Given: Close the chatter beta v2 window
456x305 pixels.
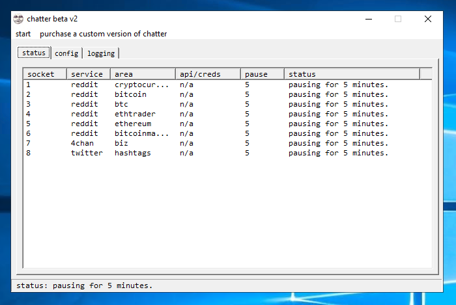Looking at the screenshot, I should click(428, 19).
